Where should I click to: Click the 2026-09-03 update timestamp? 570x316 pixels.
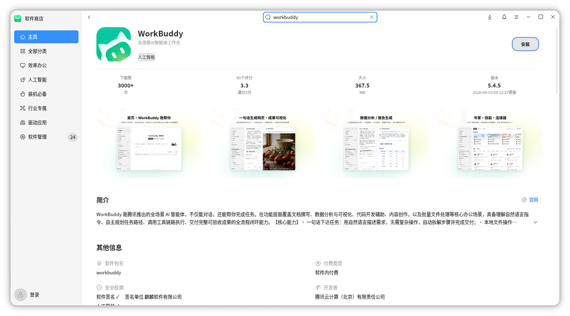pyautogui.click(x=494, y=93)
